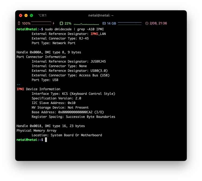Click the Base Address 0x...CA2 line
This screenshot has height=181, width=202.
[68, 112]
